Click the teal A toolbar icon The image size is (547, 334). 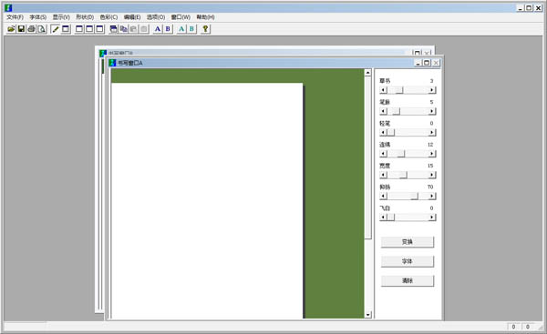pyautogui.click(x=181, y=29)
